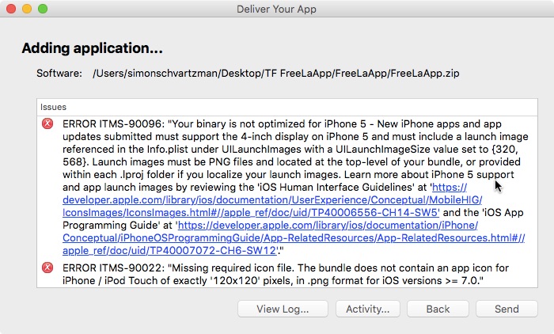554x334 pixels.
Task: Click the 'Deliver Your App' window title
Action: 276,9
